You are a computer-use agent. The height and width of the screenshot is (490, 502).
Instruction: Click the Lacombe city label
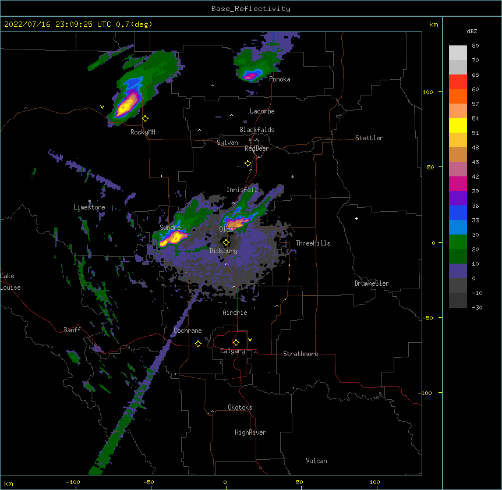262,111
